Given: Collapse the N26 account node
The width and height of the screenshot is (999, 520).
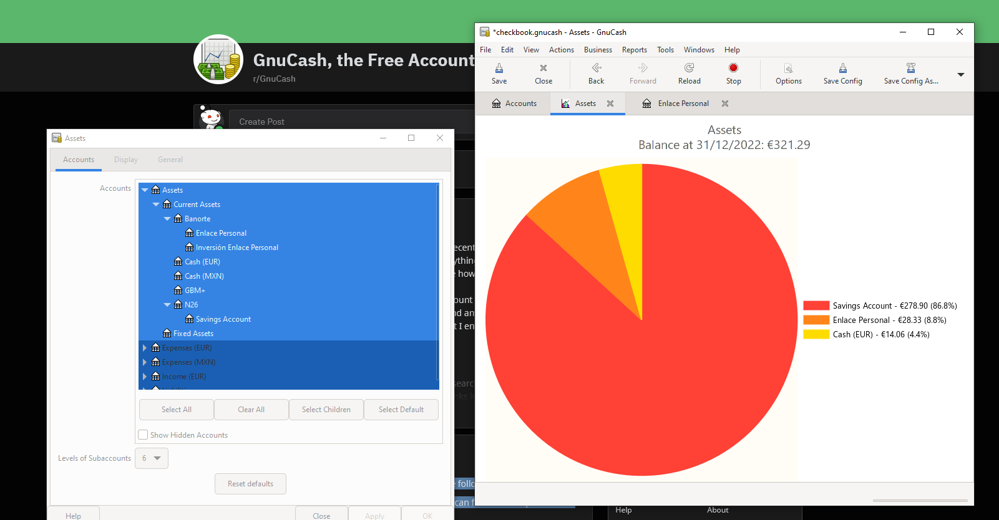Looking at the screenshot, I should 167,305.
